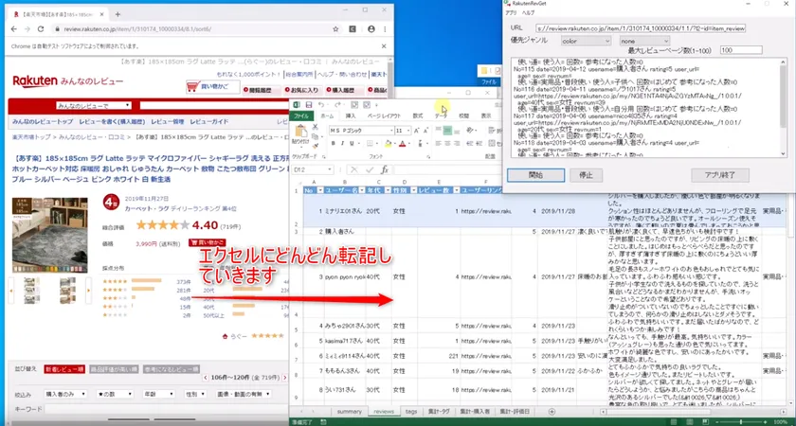The height and width of the screenshot is (426, 796).
Task: Switch to the 校閲 ribbon tab
Action: tap(464, 115)
